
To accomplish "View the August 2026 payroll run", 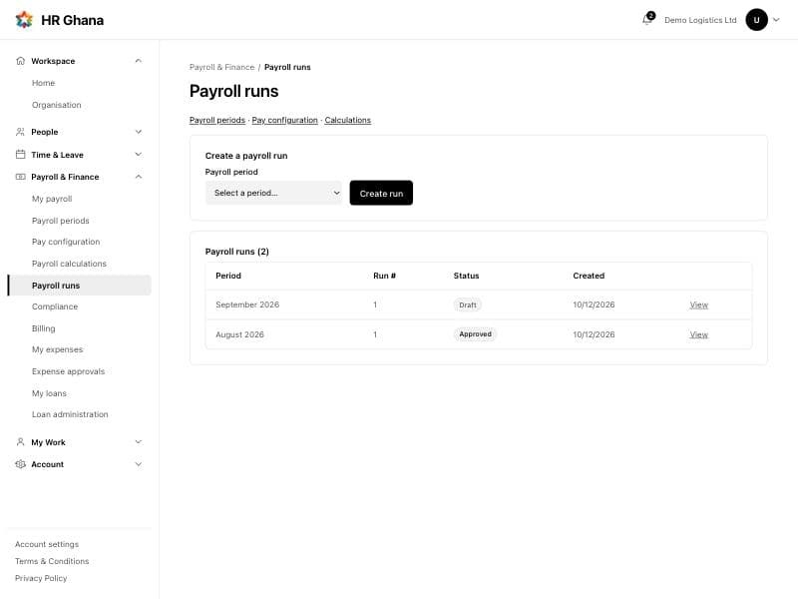I will pos(699,334).
